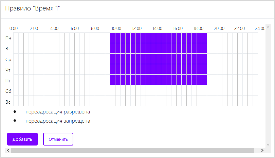Viewport: 275px width, 158px height.
Task: Click the horizontal scrollbar's left arrow
Action: [x=7, y=150]
